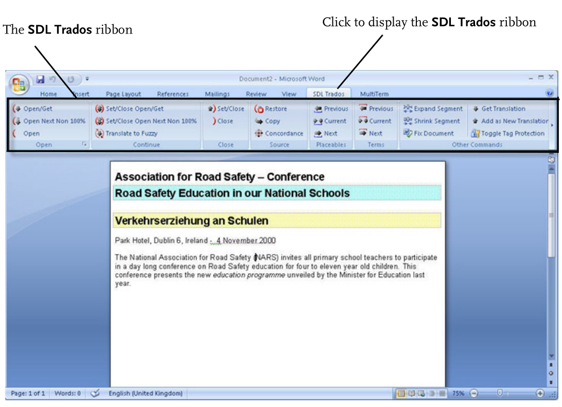This screenshot has height=407, width=562.
Task: Switch to Draft view
Action: [x=442, y=394]
